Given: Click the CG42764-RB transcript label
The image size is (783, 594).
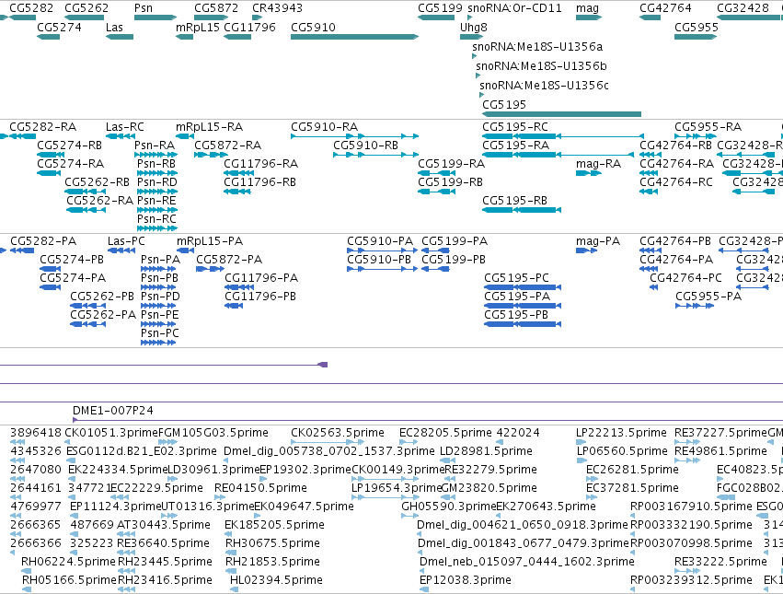Looking at the screenshot, I should point(675,146).
